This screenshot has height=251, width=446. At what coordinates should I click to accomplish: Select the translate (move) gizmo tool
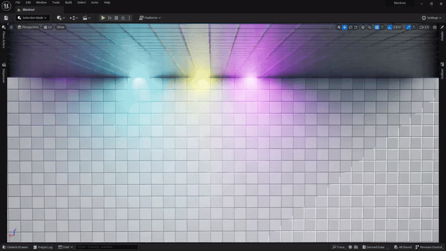pos(345,27)
